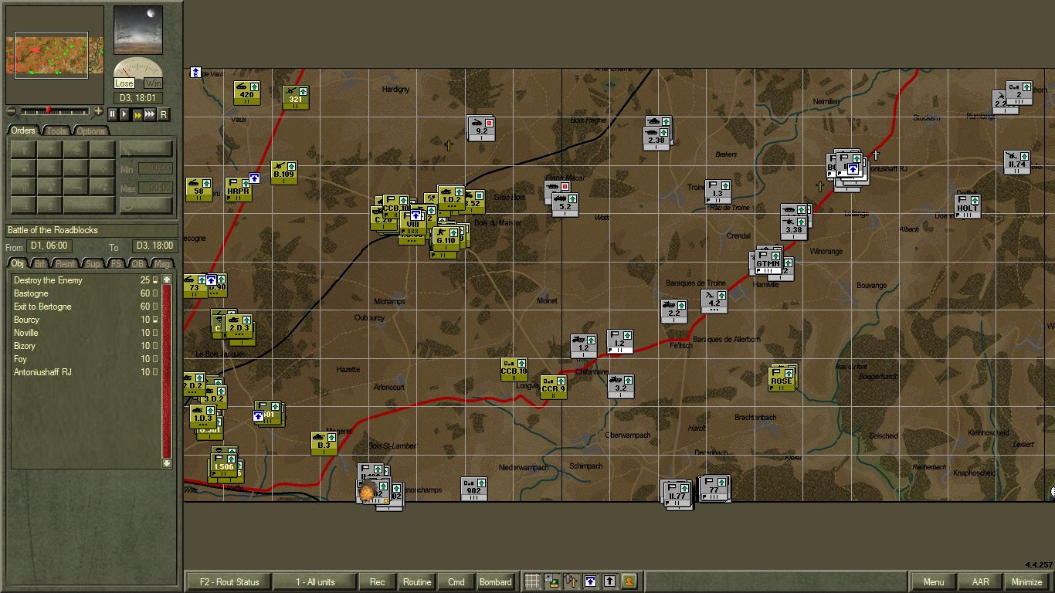Viewport: 1055px width, 593px height.
Task: Set game speed to fast
Action: 137,114
